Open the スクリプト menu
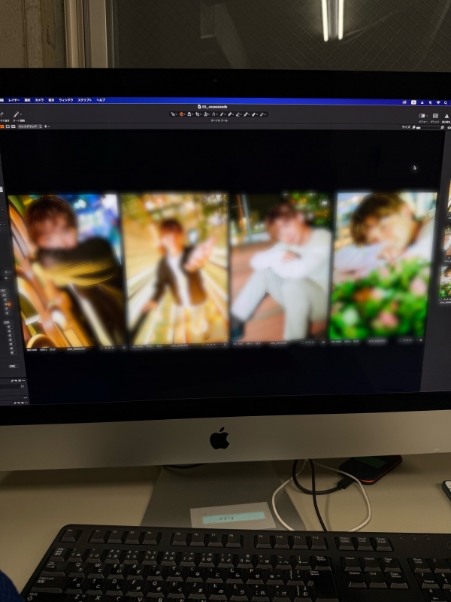 click(x=84, y=99)
